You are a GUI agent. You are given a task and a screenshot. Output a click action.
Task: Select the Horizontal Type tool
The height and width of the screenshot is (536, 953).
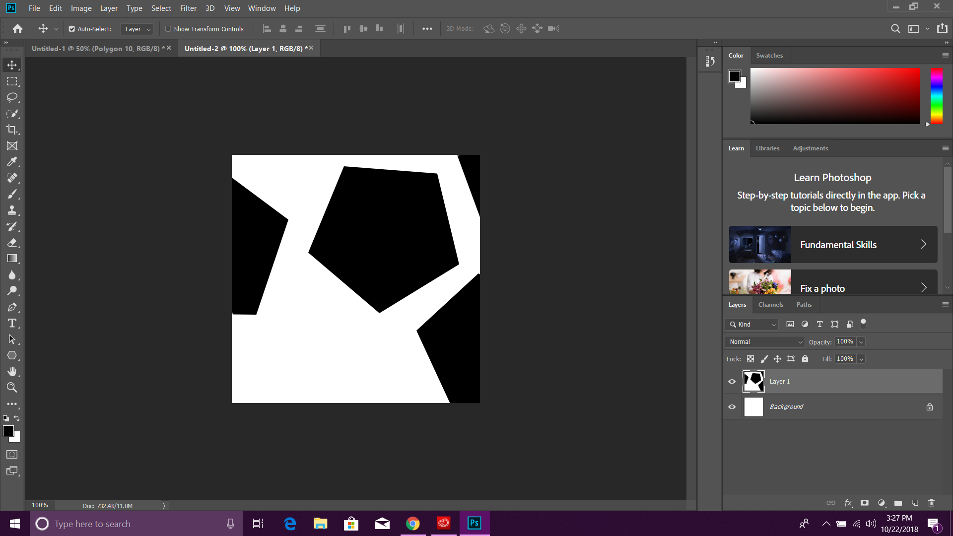12,323
